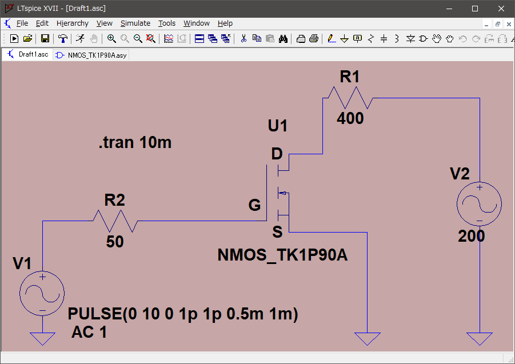Screen dimensions: 515x364
Task: Select the Wire pencil tool
Action: click(x=332, y=39)
